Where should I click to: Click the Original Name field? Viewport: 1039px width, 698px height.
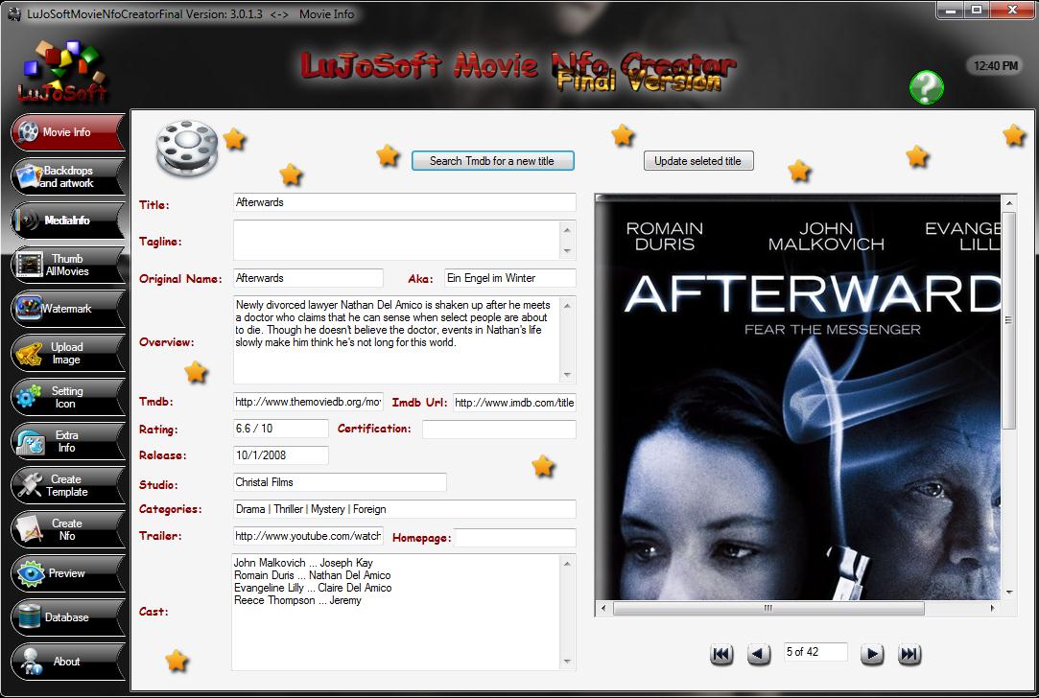[x=308, y=278]
